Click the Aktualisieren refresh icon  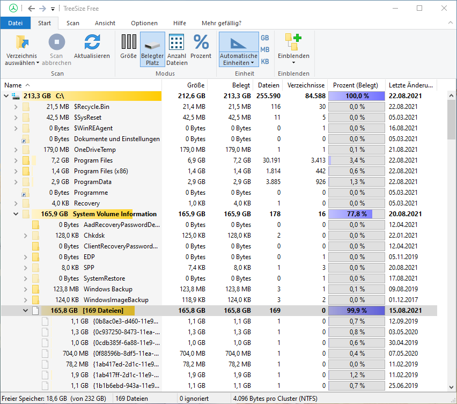pos(92,42)
